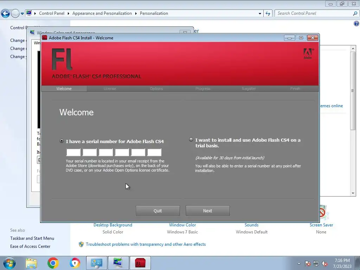This screenshot has height=270, width=360.
Task: Click the Fl Flash logo in header
Action: (x=62, y=59)
